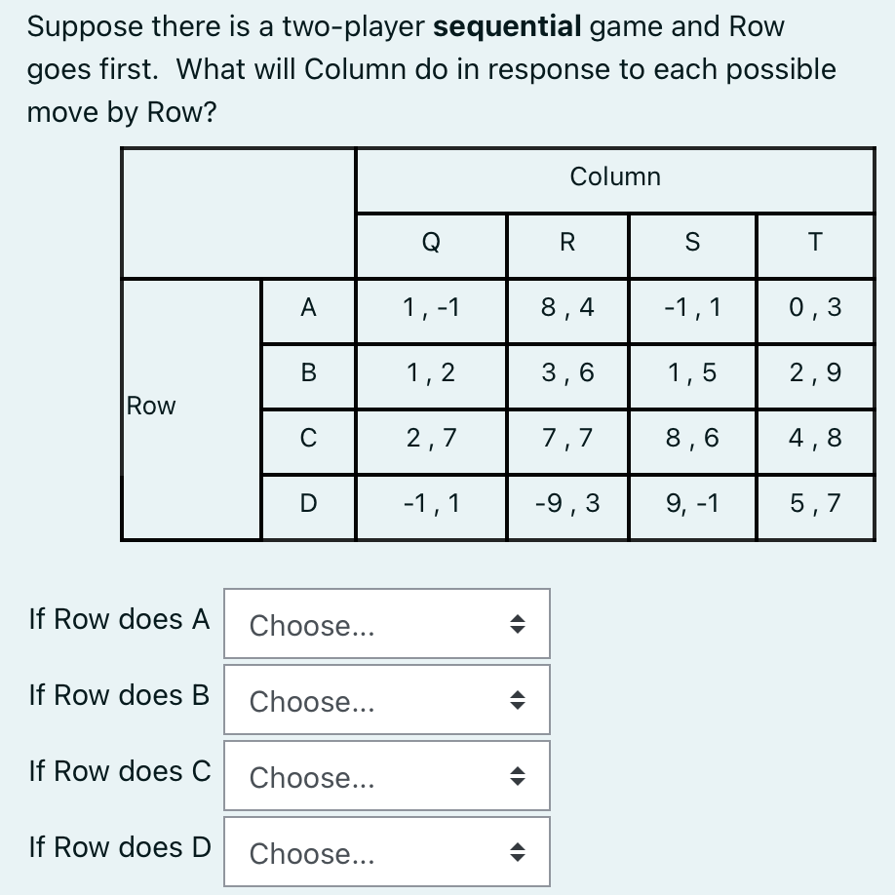Click the payoff cell '5 , 7'
The height and width of the screenshot is (895, 895).
pos(815,507)
